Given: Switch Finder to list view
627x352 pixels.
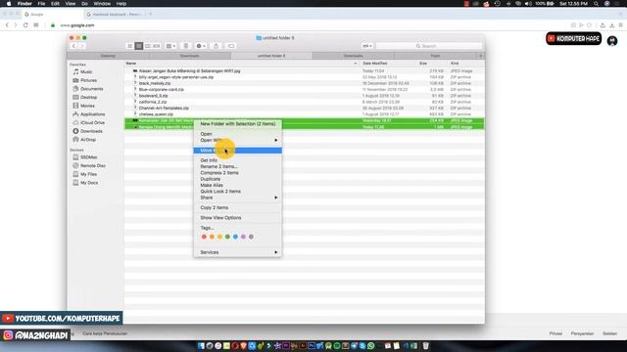Looking at the screenshot, I should tap(139, 46).
